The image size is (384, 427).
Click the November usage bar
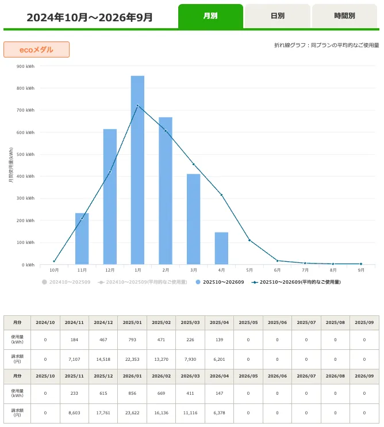coord(82,239)
